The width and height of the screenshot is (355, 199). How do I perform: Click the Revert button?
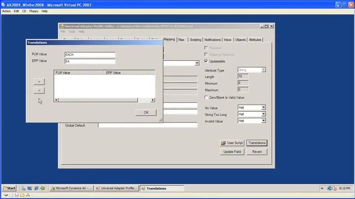coord(257,152)
